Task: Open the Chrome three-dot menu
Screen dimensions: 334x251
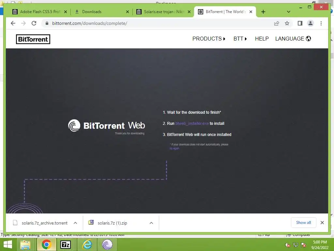Action: coord(321,23)
